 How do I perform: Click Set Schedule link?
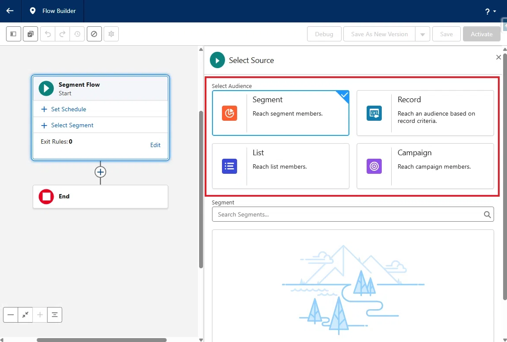click(69, 109)
